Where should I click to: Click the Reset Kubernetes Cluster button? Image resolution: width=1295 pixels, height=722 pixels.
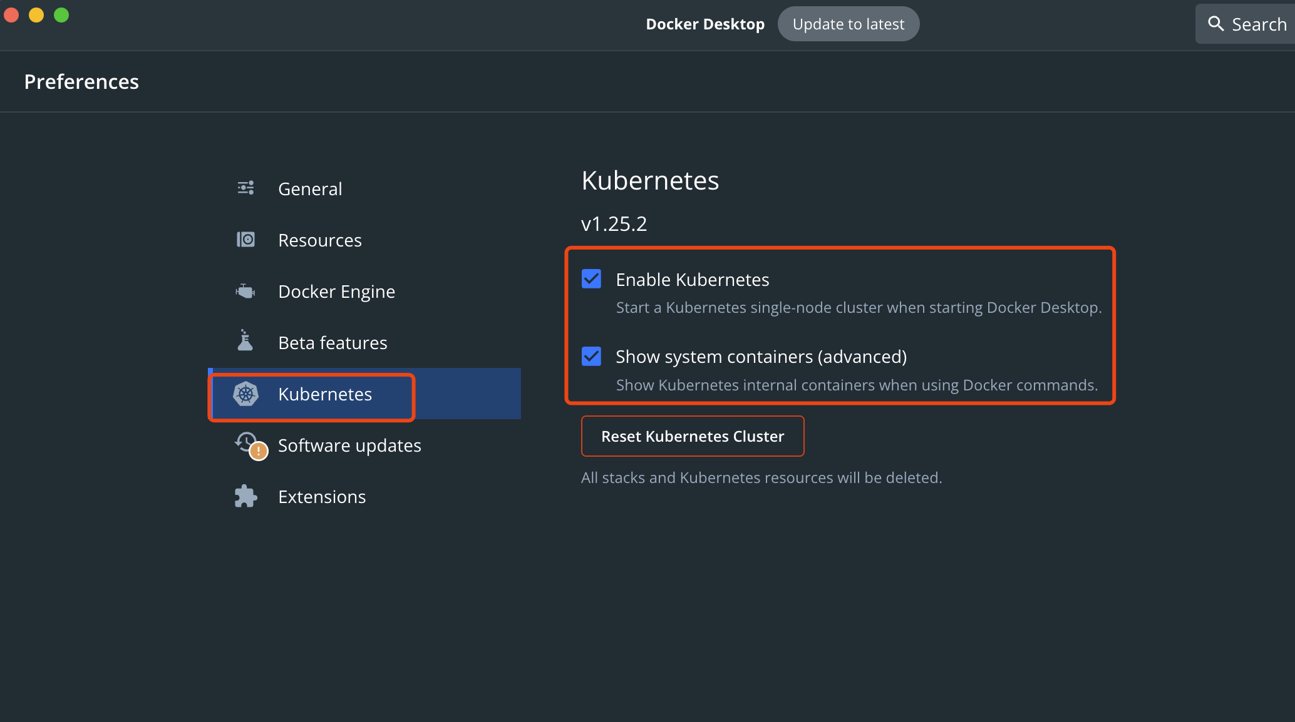pyautogui.click(x=693, y=436)
